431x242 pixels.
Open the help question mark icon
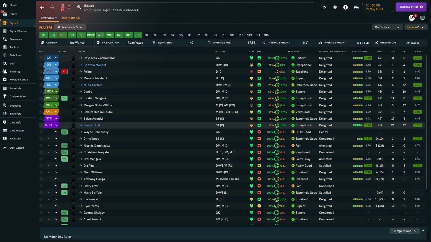point(345,7)
